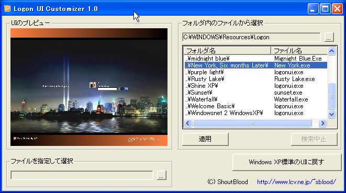Click the Logon UI Customizer title bar icon

point(7,8)
